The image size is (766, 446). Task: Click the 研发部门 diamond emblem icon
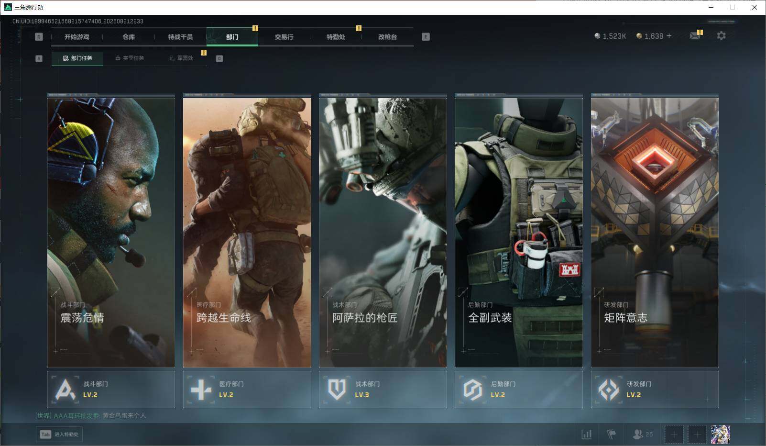[609, 390]
